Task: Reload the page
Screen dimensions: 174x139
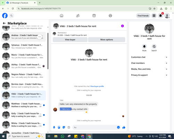Action: [13, 8]
